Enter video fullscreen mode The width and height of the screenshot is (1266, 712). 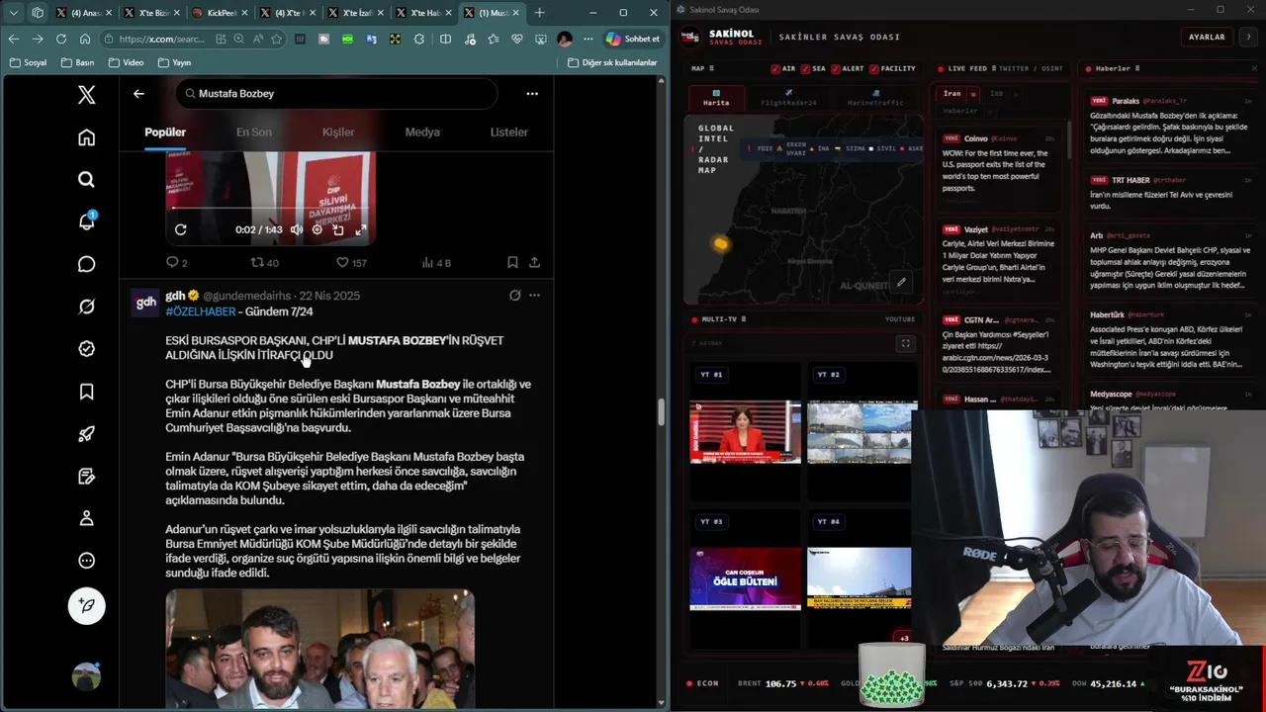click(361, 229)
